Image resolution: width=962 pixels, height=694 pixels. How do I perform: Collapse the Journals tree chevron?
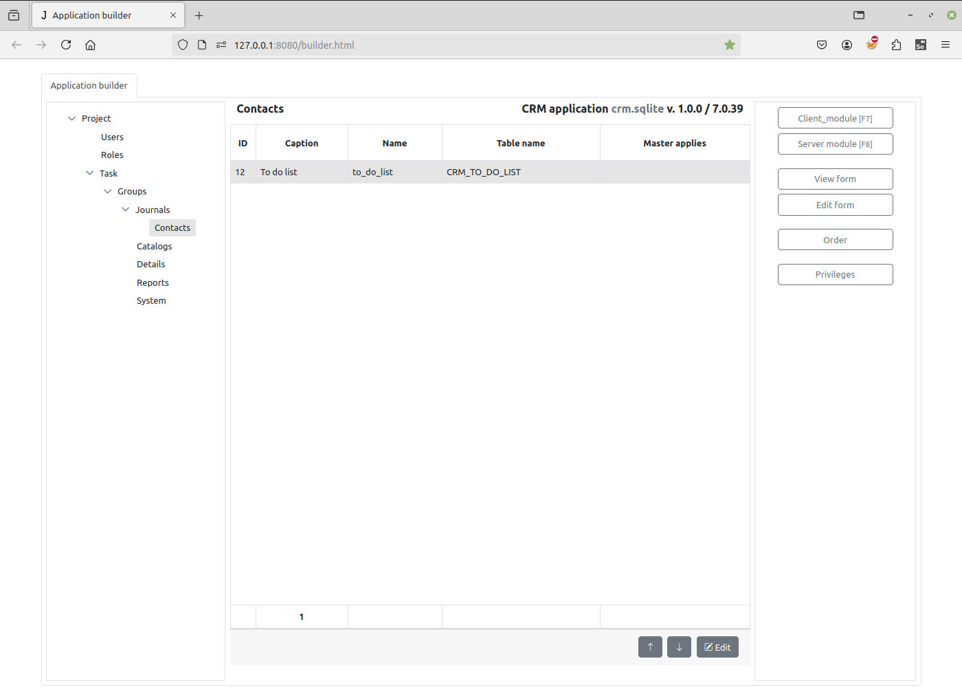pyautogui.click(x=126, y=210)
